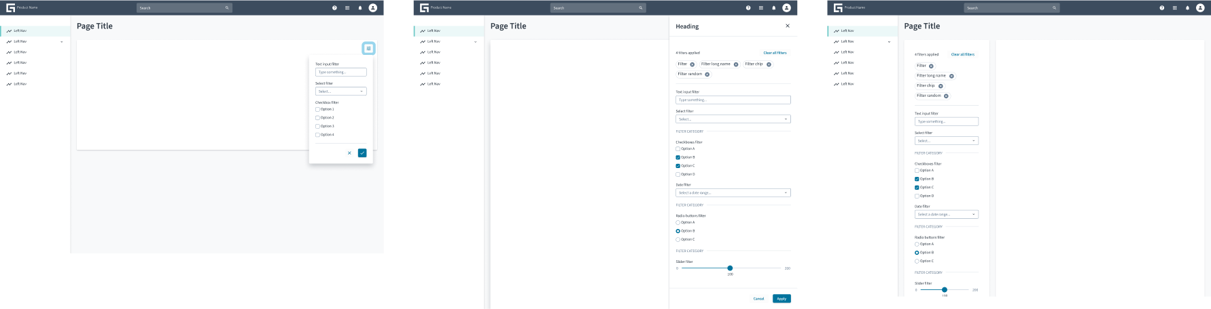
Task: Click search magnifier icon in left mockup
Action: 227,8
